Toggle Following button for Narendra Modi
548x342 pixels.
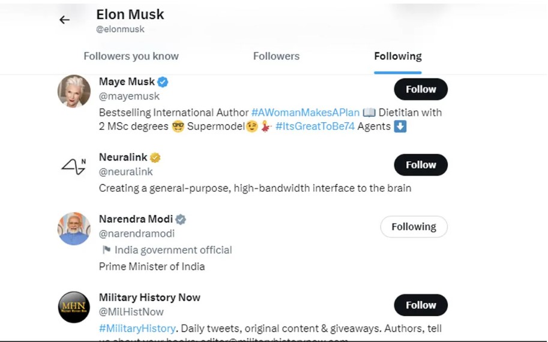[414, 227]
